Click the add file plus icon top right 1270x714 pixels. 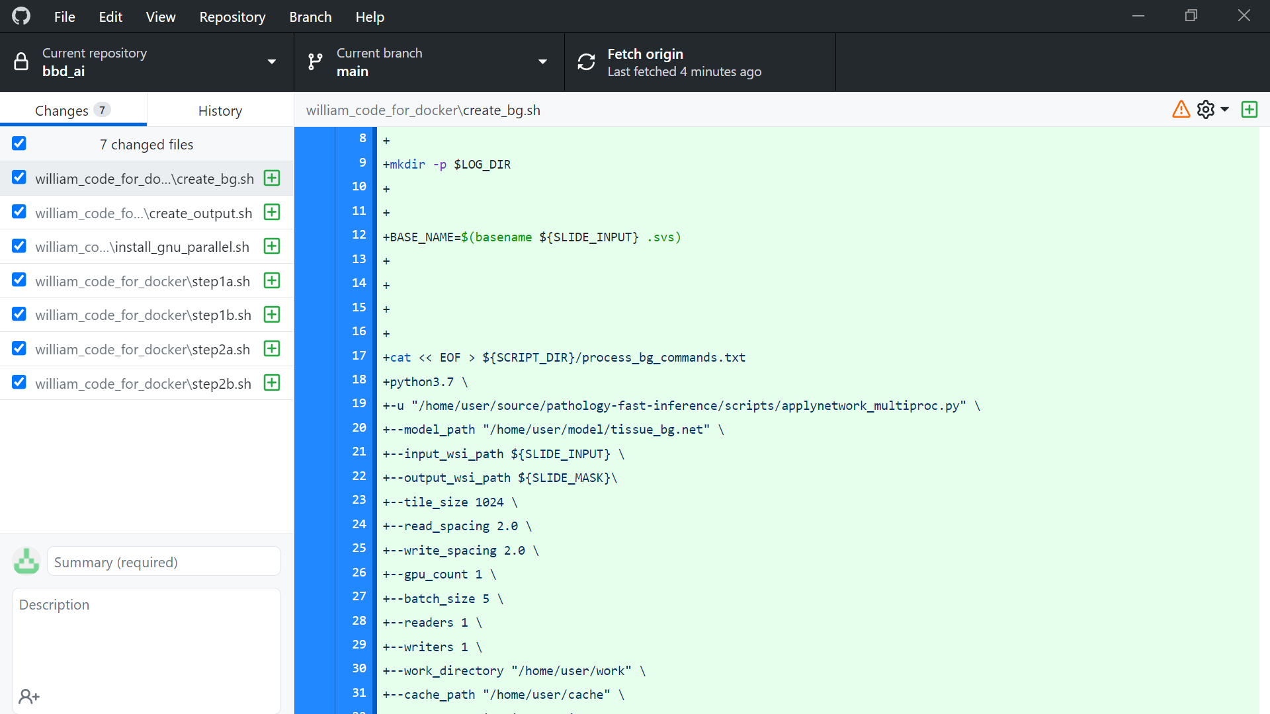coord(1249,110)
